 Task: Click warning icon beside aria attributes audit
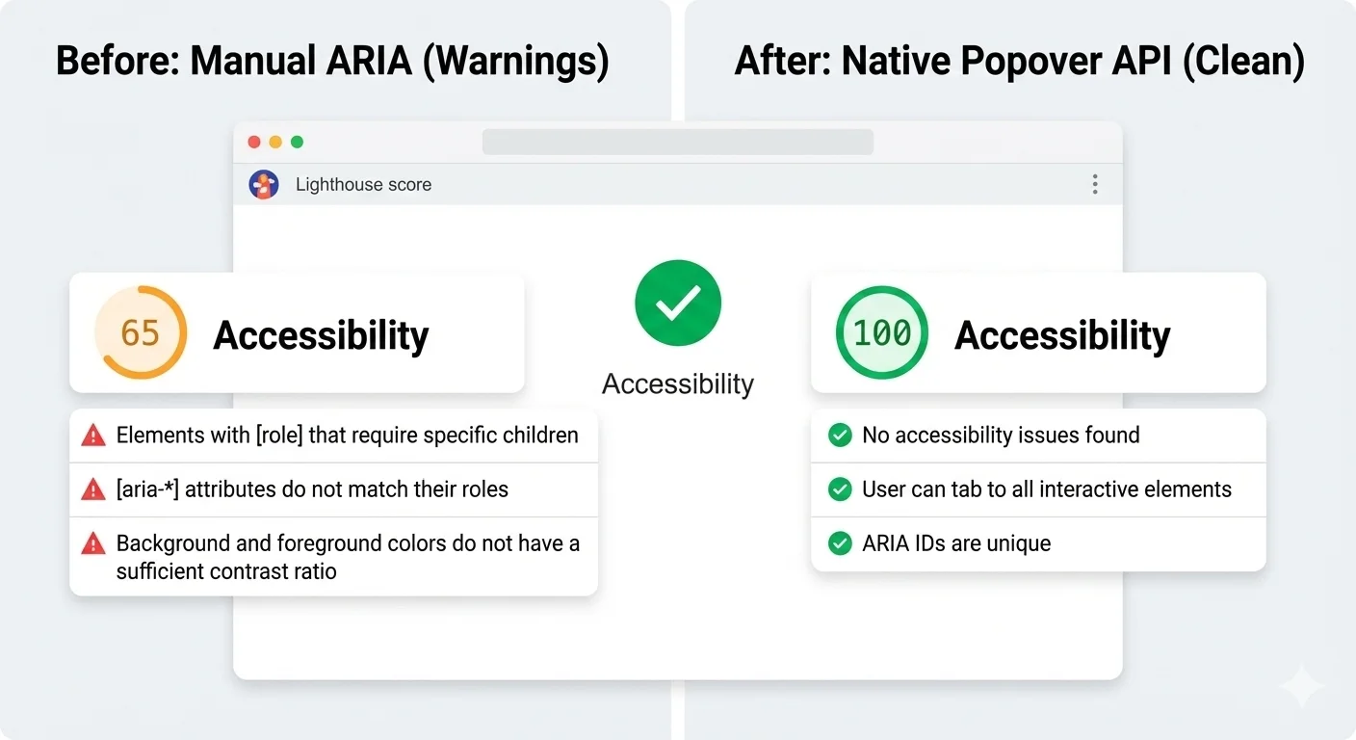click(93, 489)
